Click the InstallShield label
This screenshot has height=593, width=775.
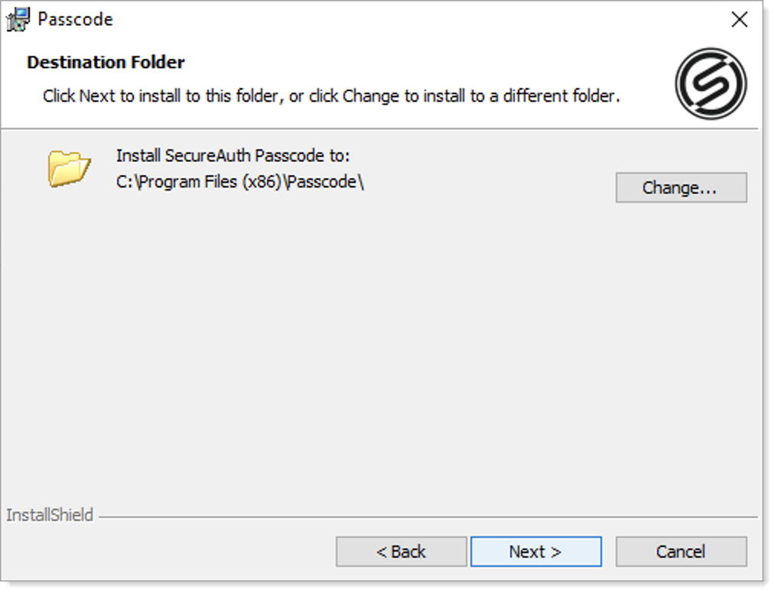coord(50,515)
